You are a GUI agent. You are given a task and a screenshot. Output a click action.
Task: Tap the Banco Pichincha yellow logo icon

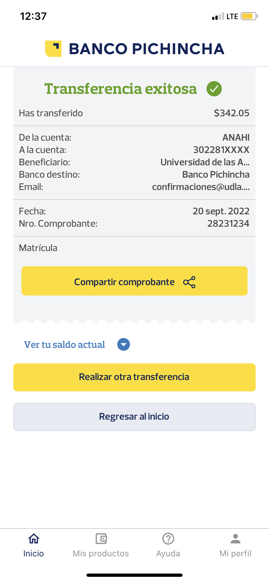[53, 49]
